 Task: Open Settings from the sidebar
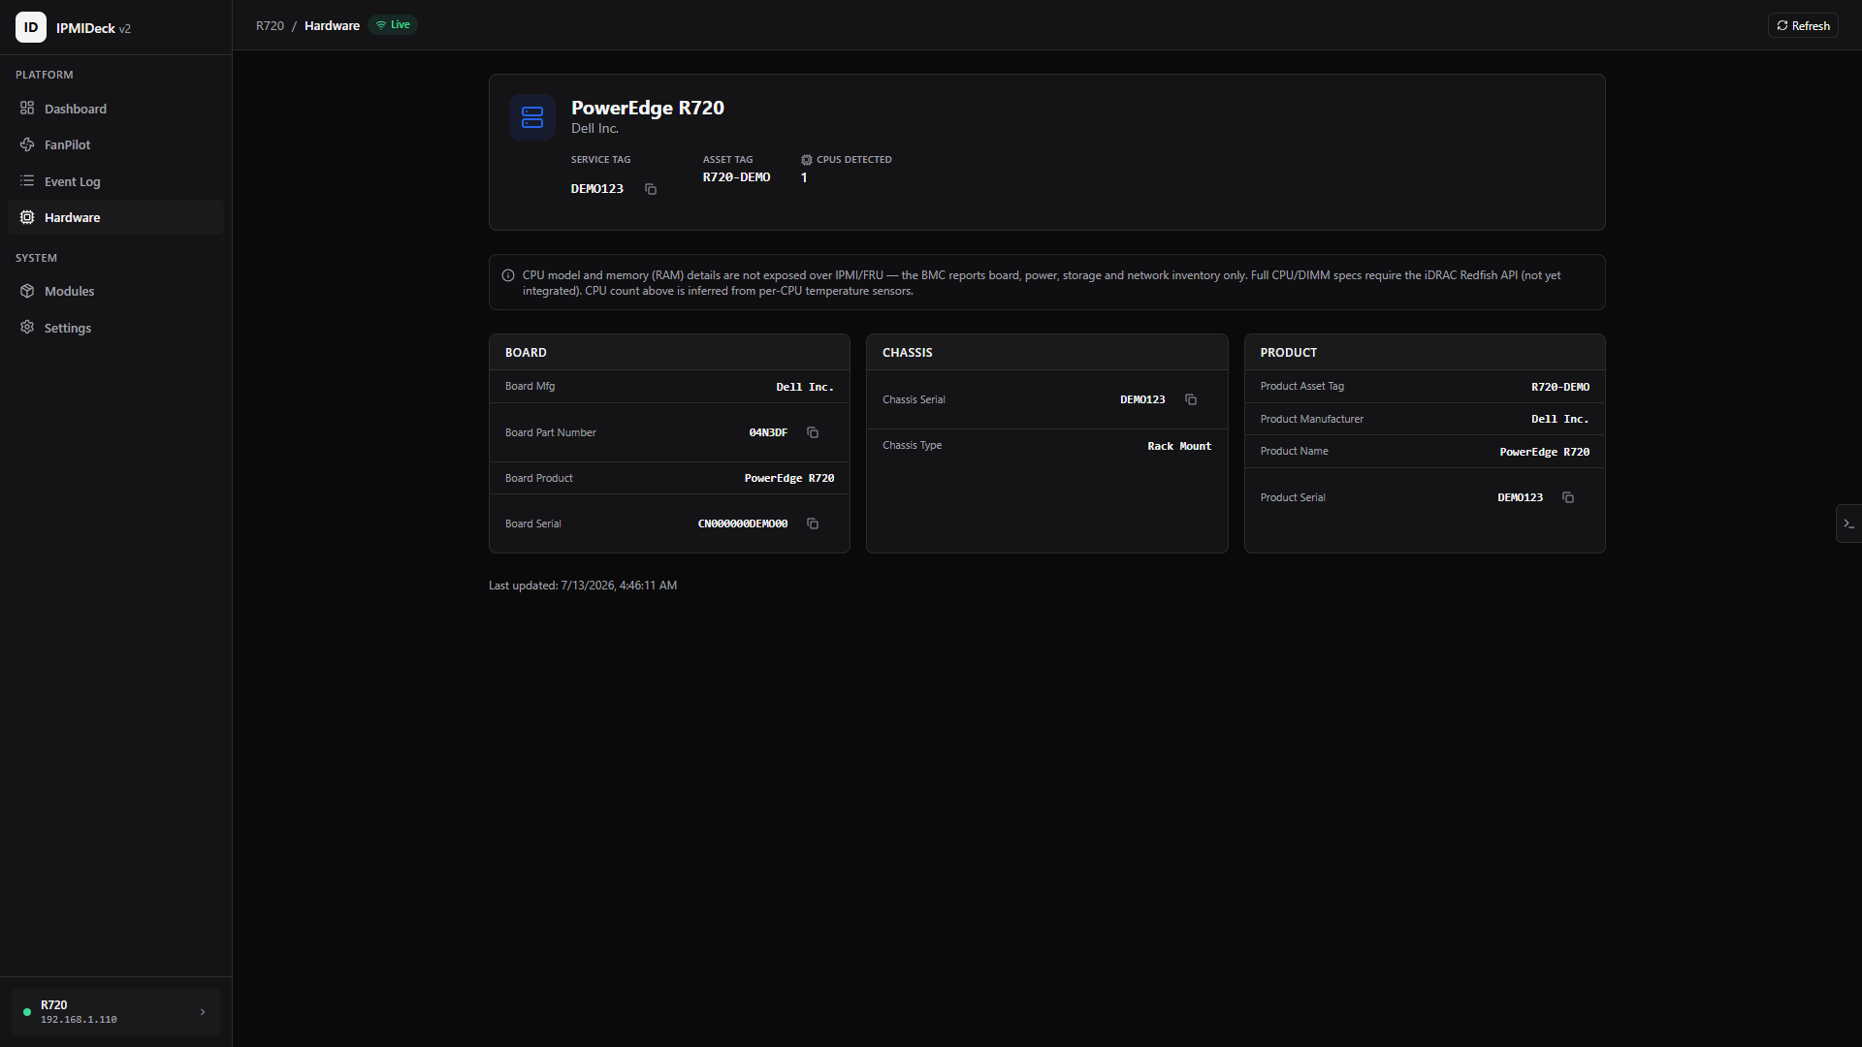(x=115, y=328)
